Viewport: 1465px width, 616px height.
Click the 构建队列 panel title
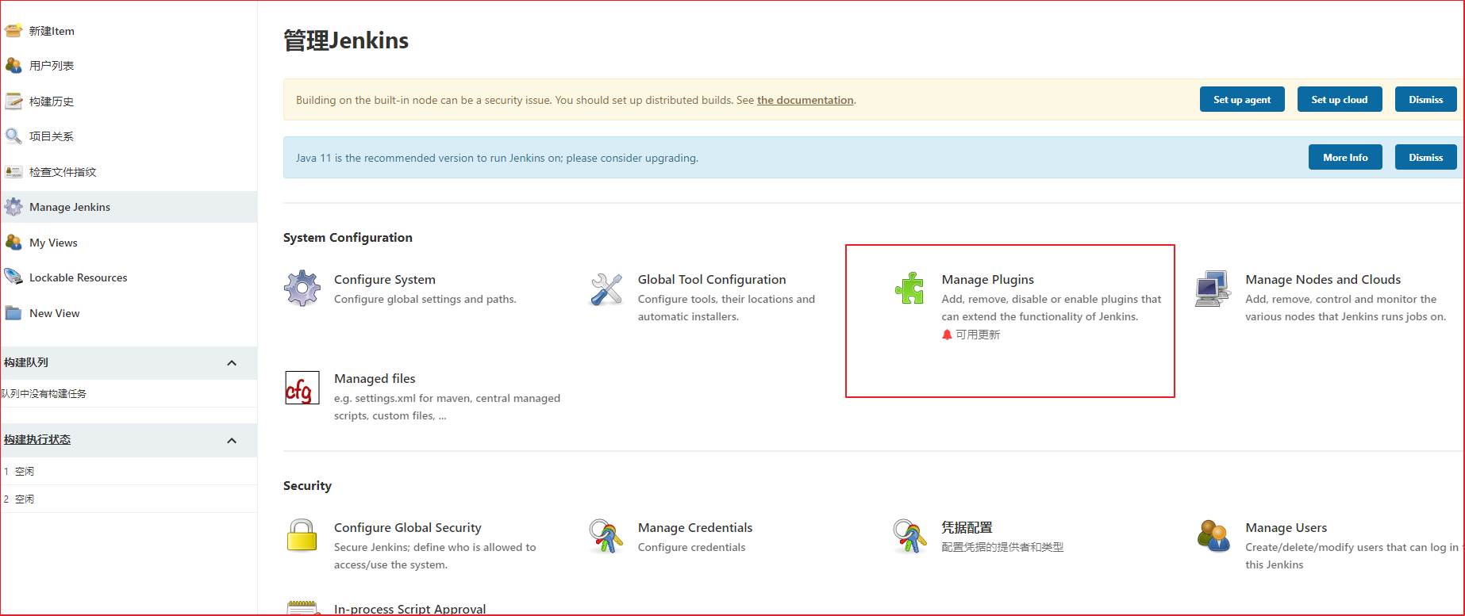click(26, 362)
